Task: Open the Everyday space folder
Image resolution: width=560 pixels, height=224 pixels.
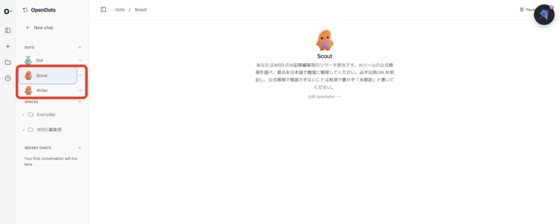Action: 46,115
